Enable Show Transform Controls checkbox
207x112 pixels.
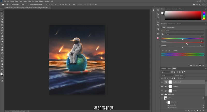pyautogui.click(x=29, y=4)
